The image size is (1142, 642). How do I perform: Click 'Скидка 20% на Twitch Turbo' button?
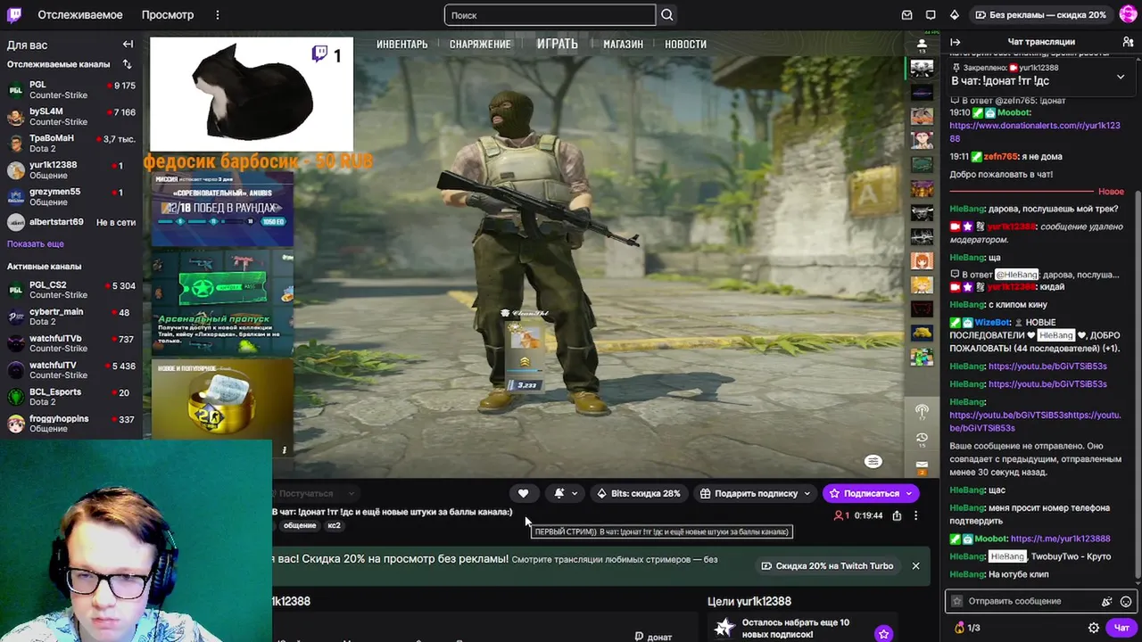(827, 565)
